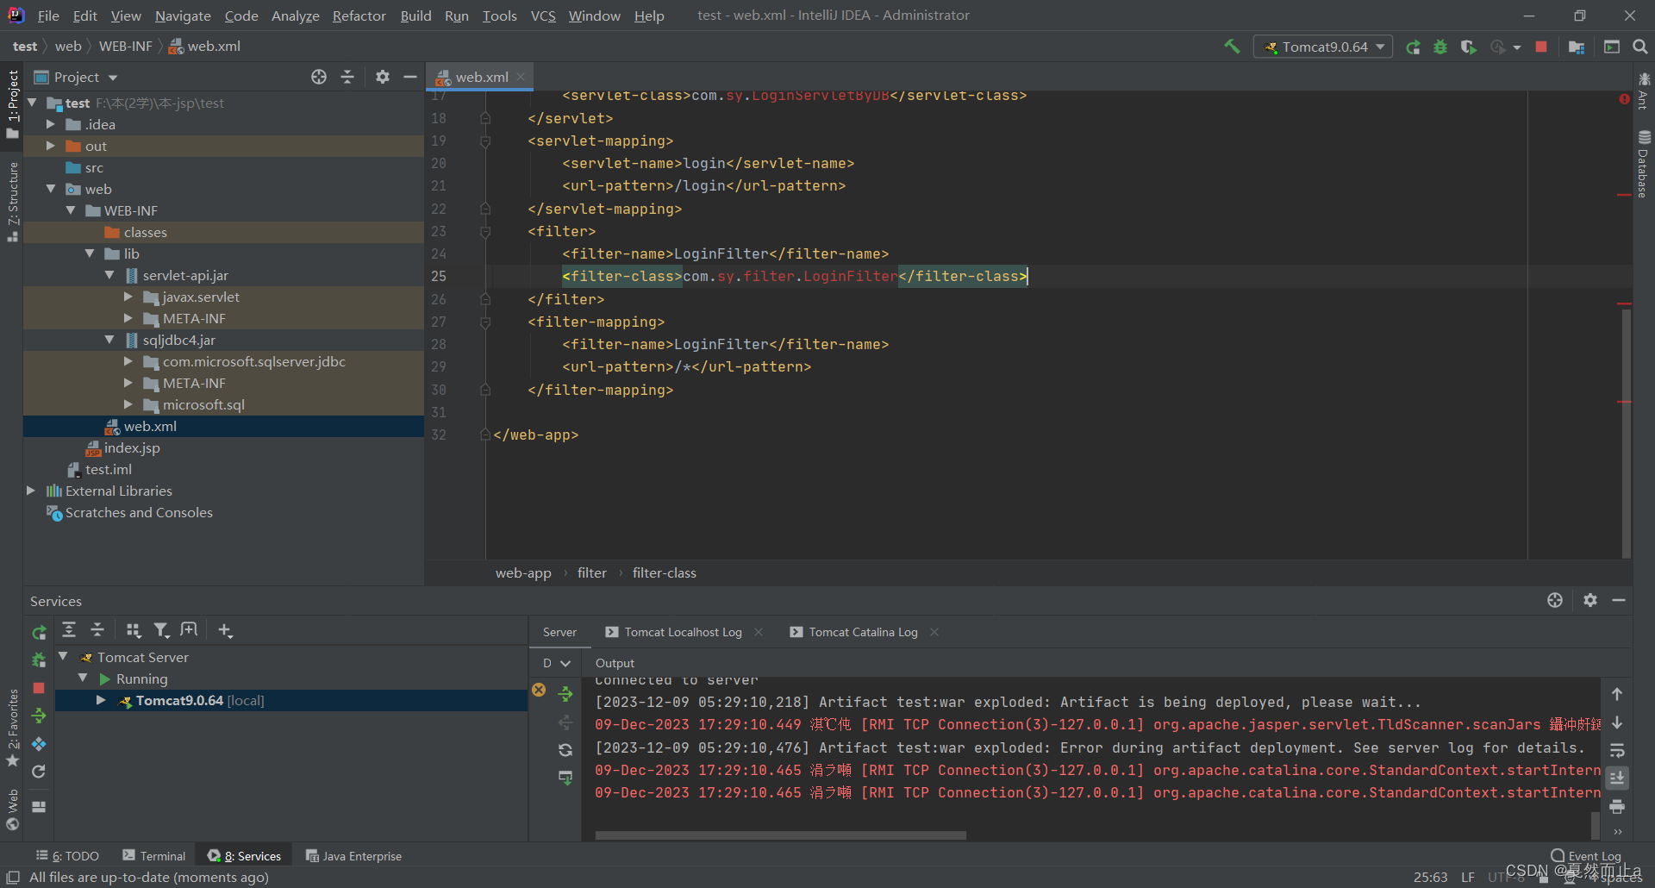This screenshot has width=1655, height=888.
Task: Click filter in the editor breadcrumb bar
Action: (592, 572)
